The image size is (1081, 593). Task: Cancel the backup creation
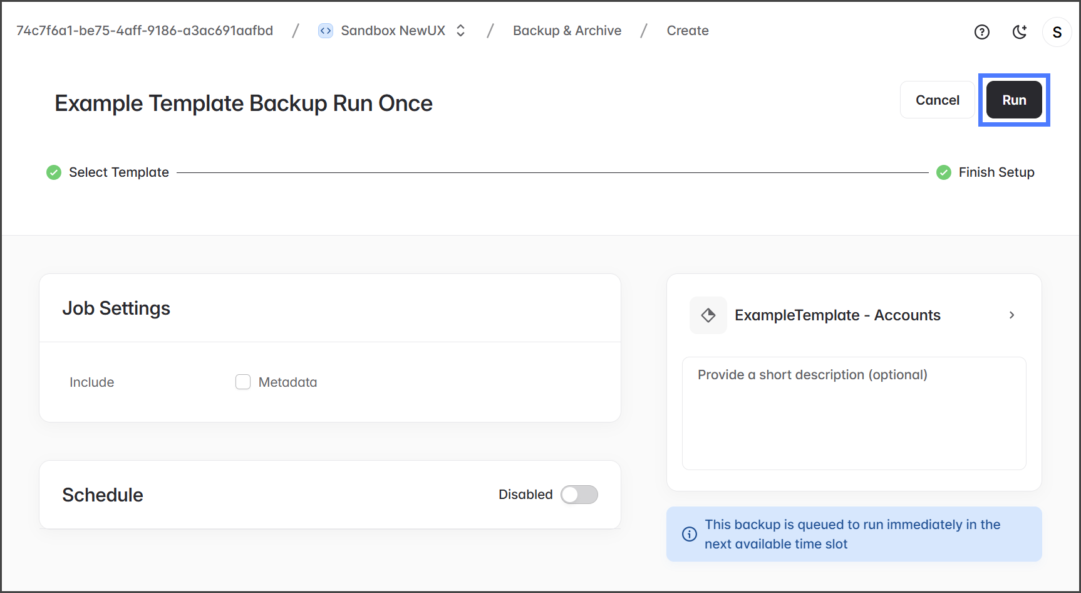click(x=937, y=100)
